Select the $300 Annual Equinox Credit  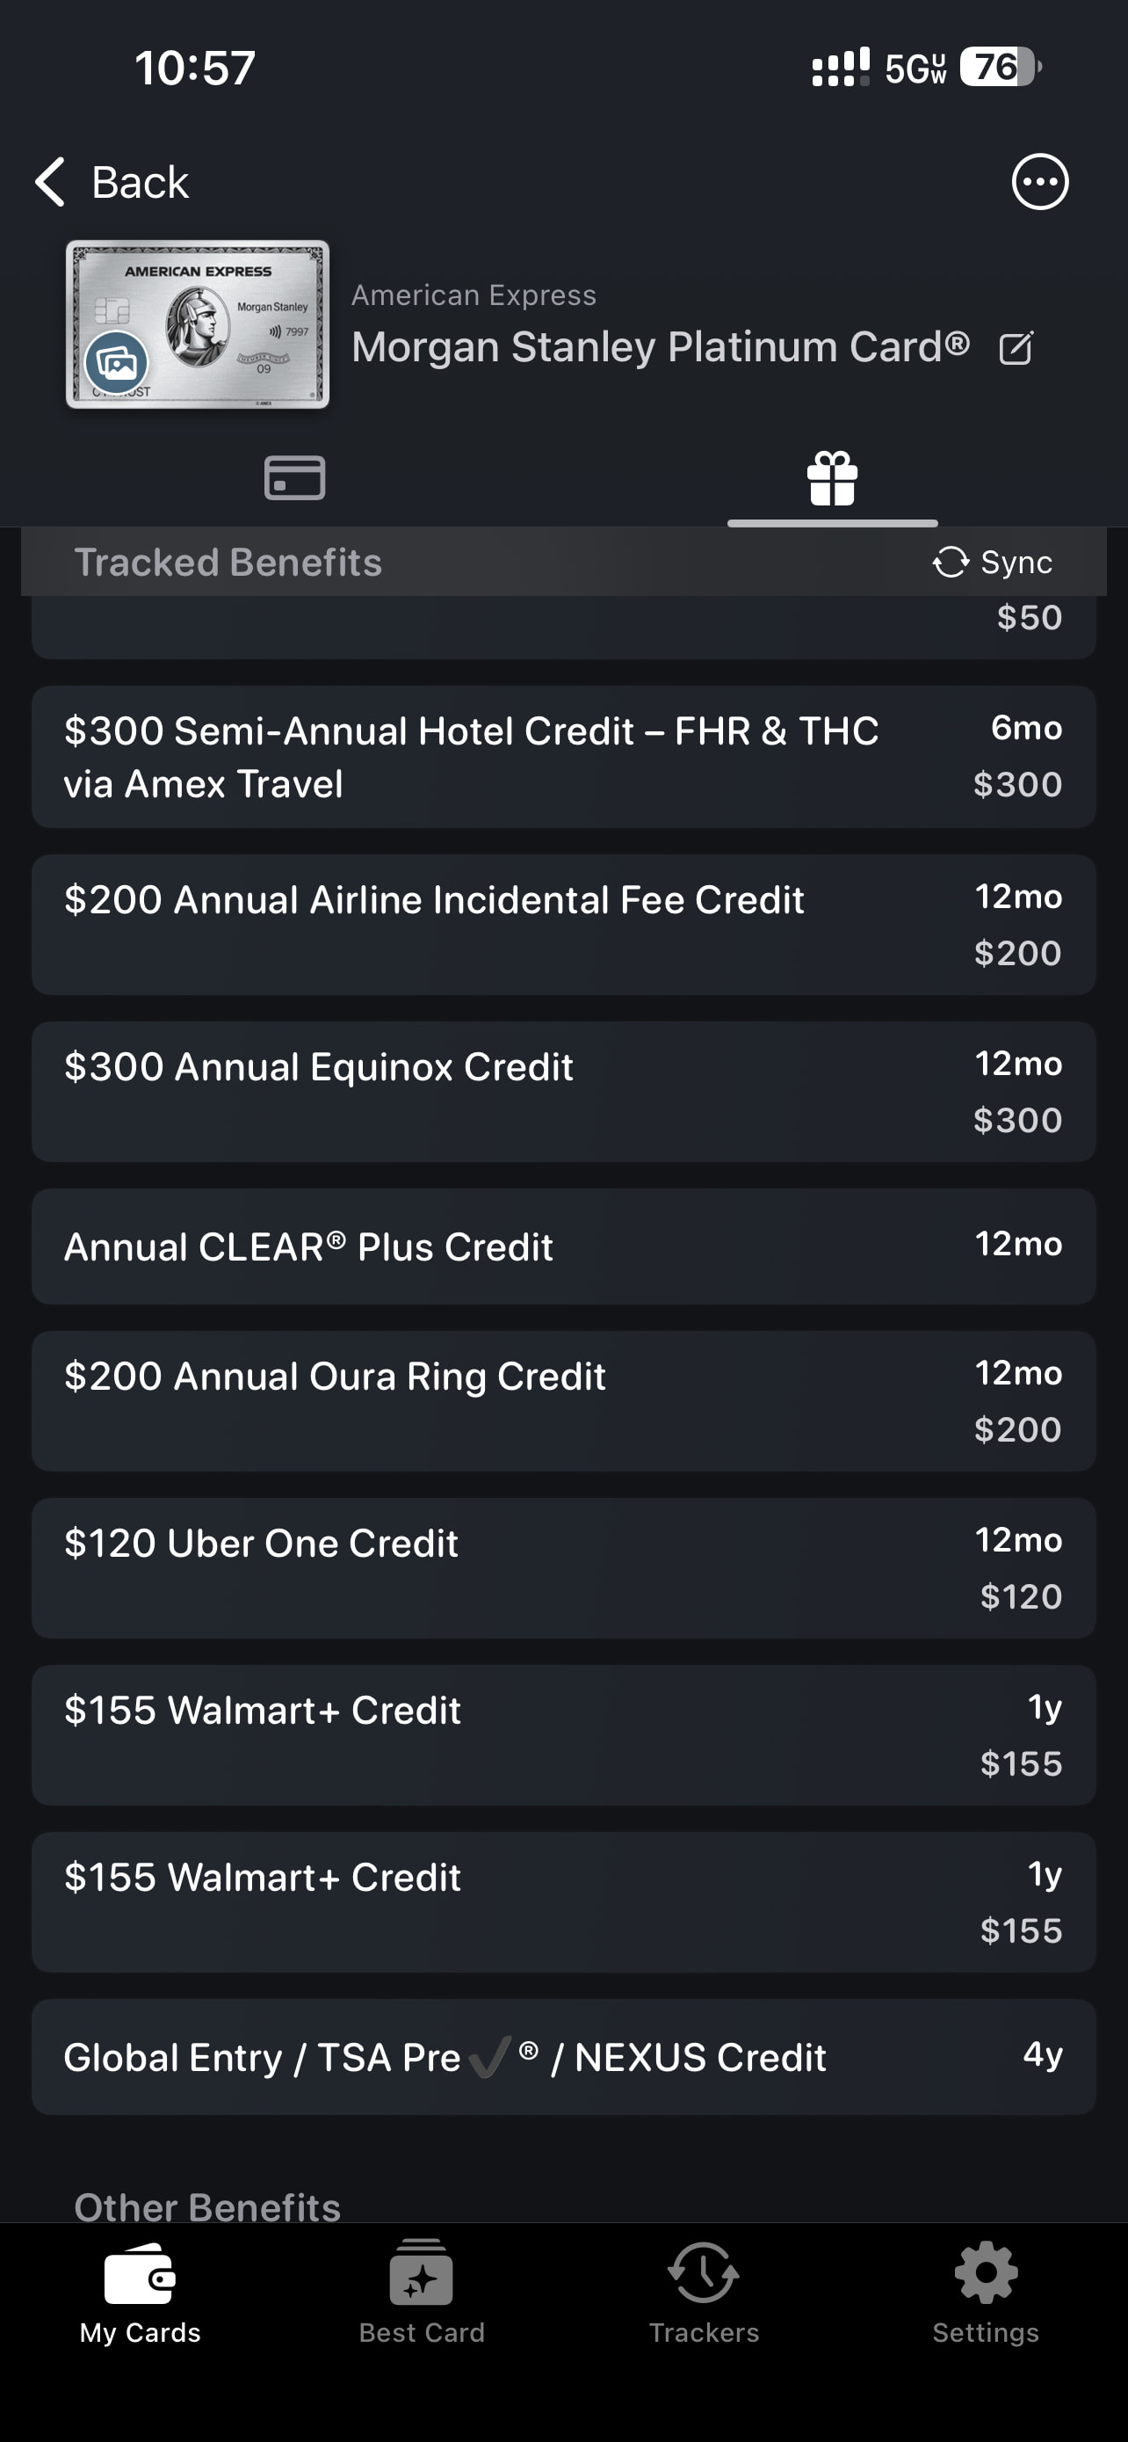coord(563,1091)
